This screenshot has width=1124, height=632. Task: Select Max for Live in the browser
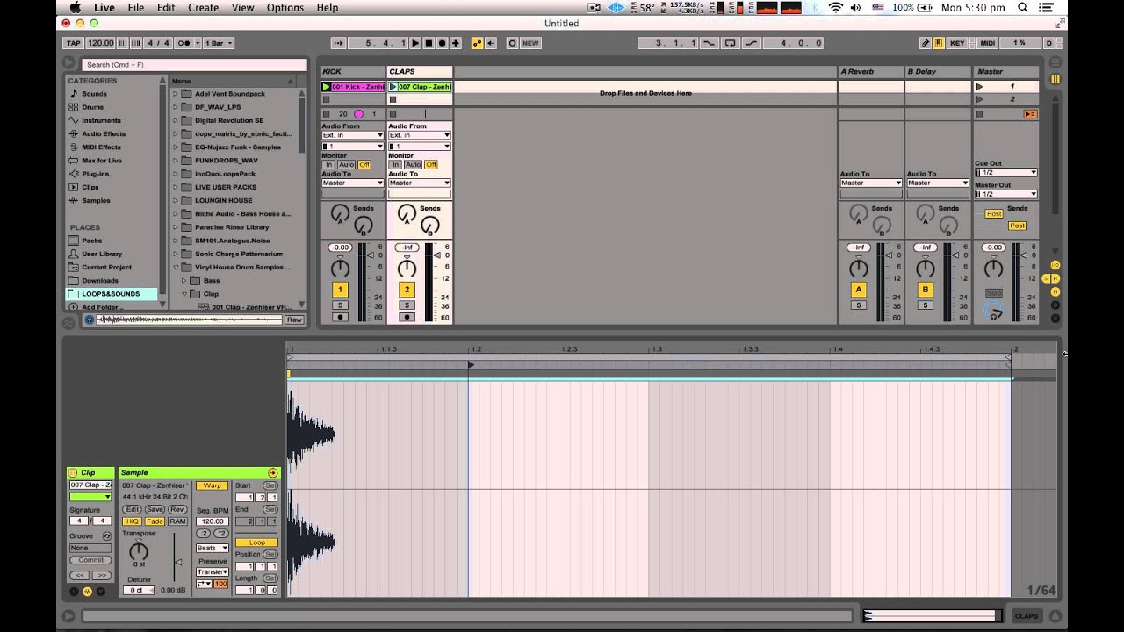pos(102,161)
